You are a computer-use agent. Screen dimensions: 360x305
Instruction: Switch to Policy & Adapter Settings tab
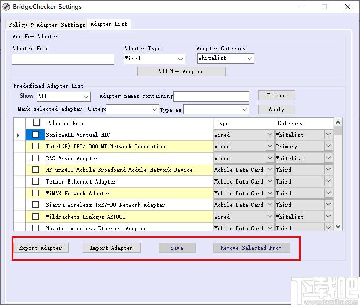click(x=47, y=25)
